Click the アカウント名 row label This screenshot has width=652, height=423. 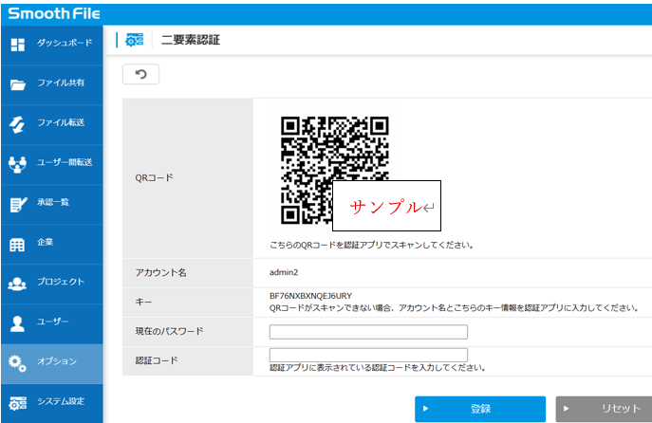160,273
